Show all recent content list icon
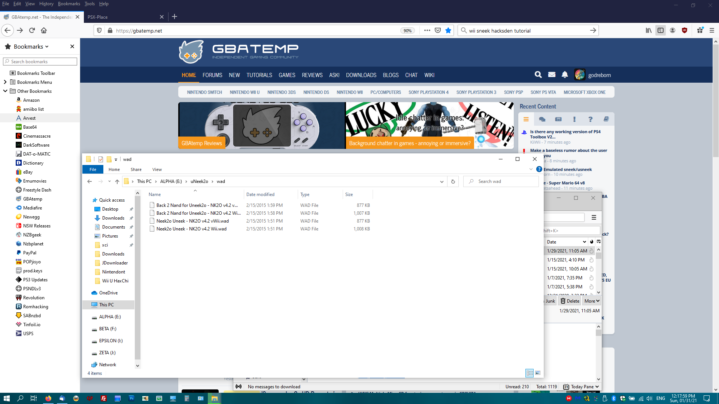 click(x=526, y=119)
